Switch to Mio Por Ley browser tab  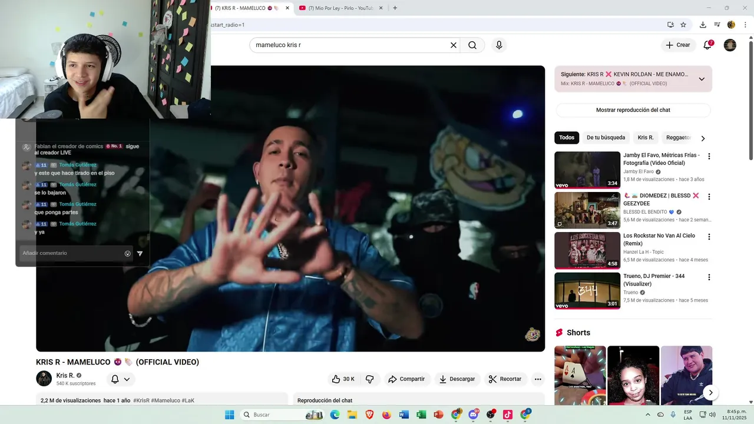point(340,8)
